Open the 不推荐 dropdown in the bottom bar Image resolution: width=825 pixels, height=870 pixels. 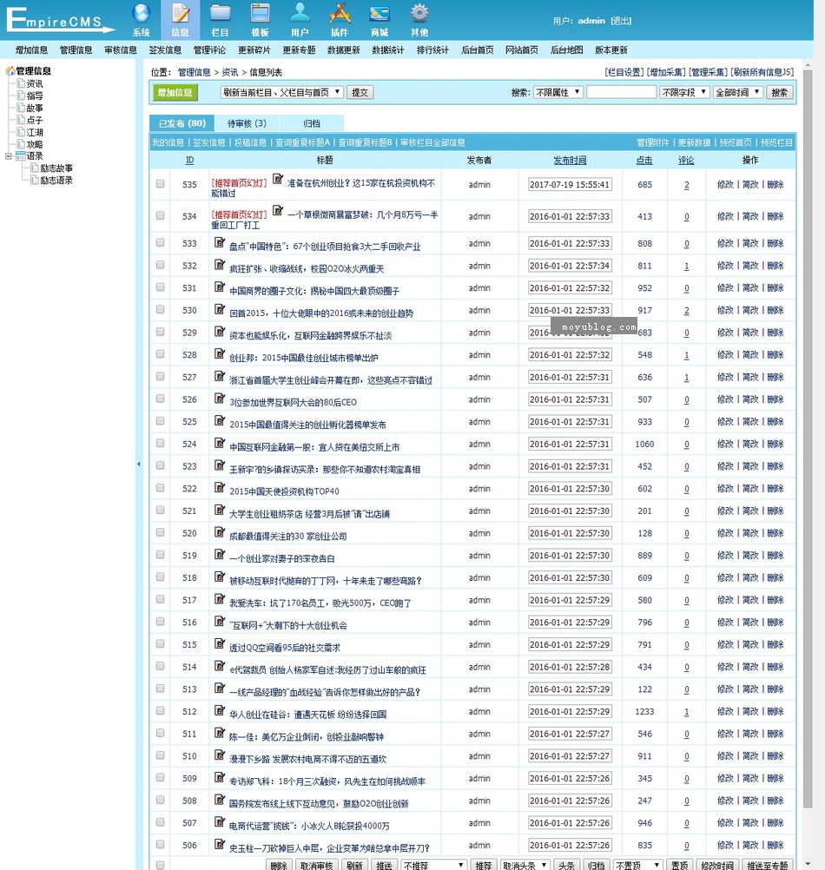click(433, 865)
